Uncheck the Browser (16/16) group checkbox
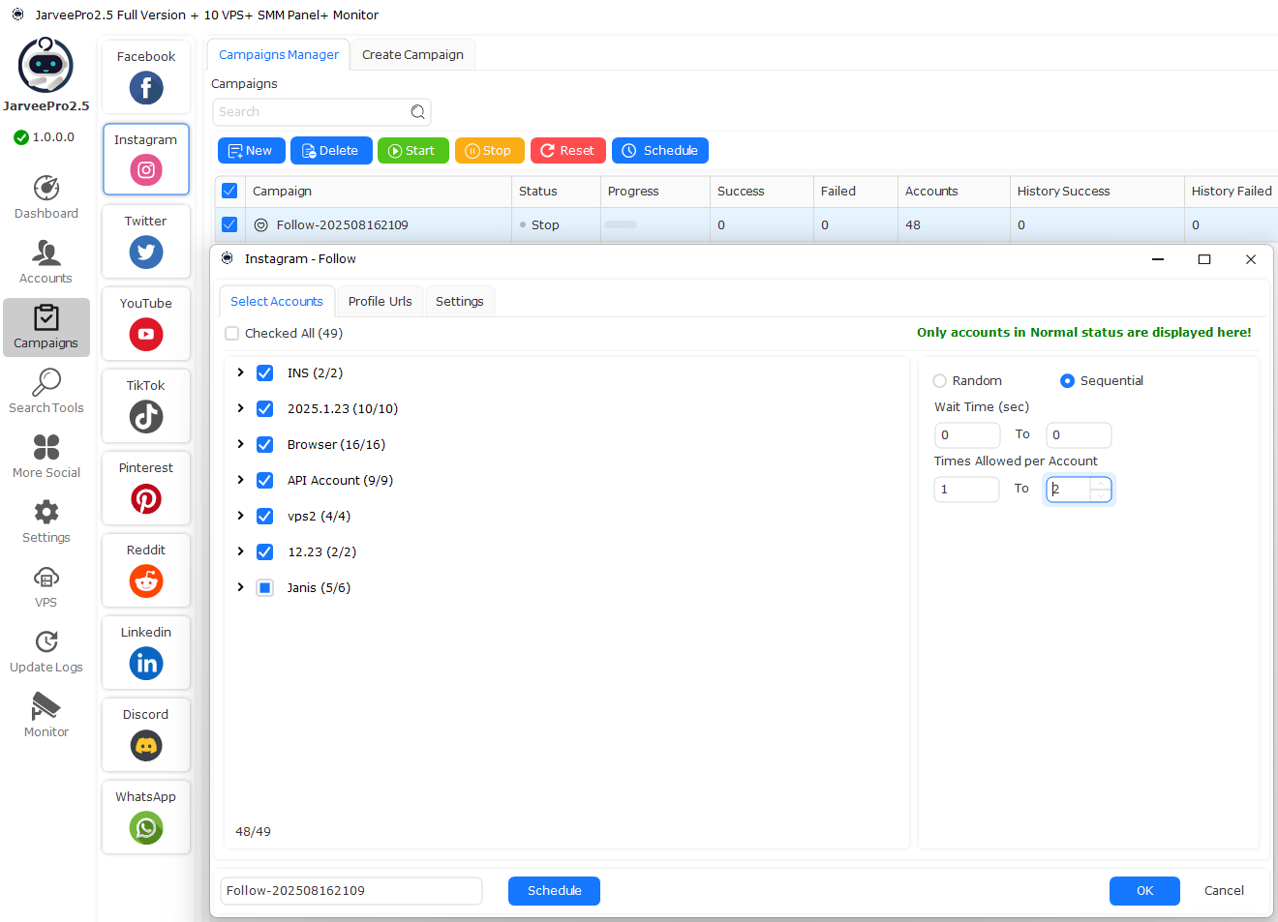1278x922 pixels. coord(264,445)
